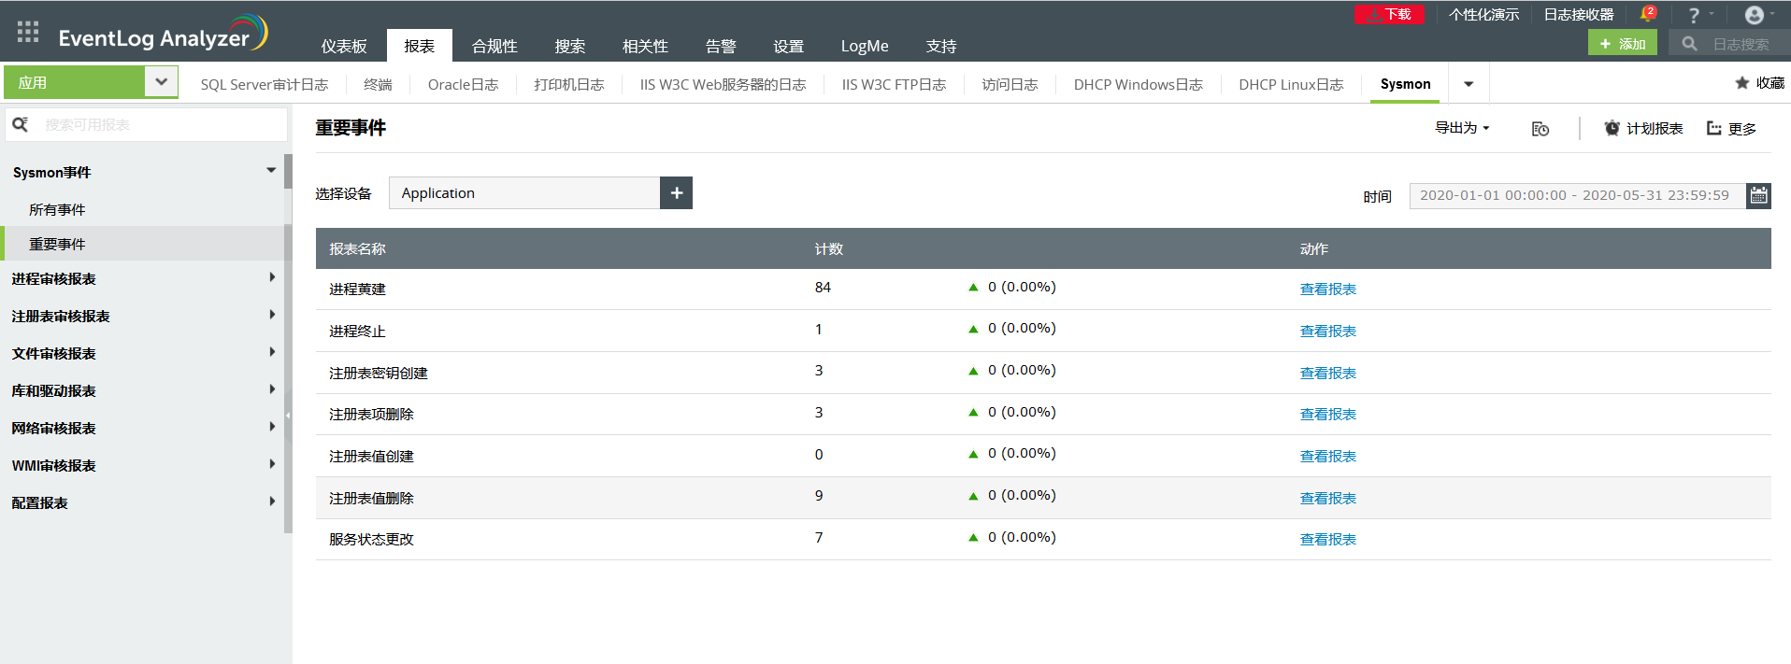The image size is (1791, 664).
Task: Click the search magnifier in log search box
Action: click(x=1689, y=44)
